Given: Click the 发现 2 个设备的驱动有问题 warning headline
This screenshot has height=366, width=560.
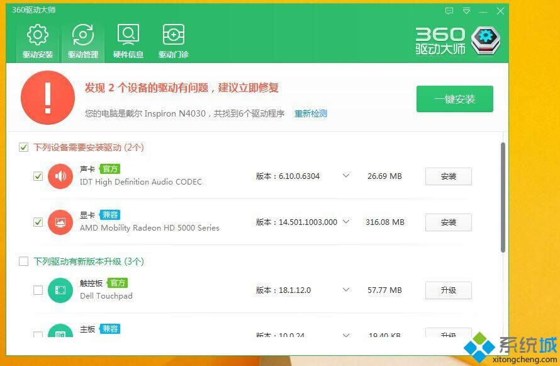Looking at the screenshot, I should coord(182,88).
